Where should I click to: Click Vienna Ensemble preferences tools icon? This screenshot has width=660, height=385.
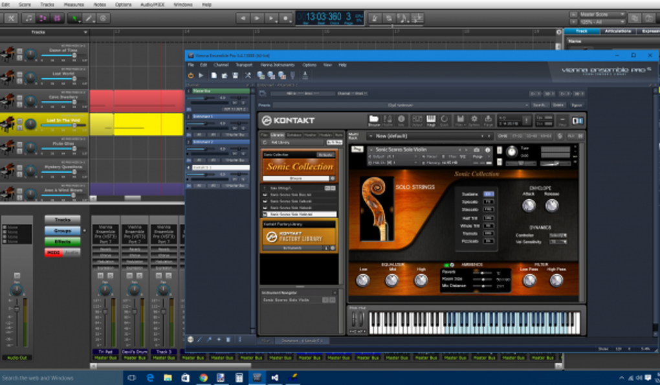coord(248,76)
